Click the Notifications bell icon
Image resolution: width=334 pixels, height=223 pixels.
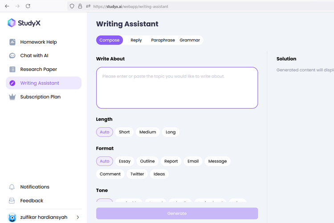click(x=12, y=187)
